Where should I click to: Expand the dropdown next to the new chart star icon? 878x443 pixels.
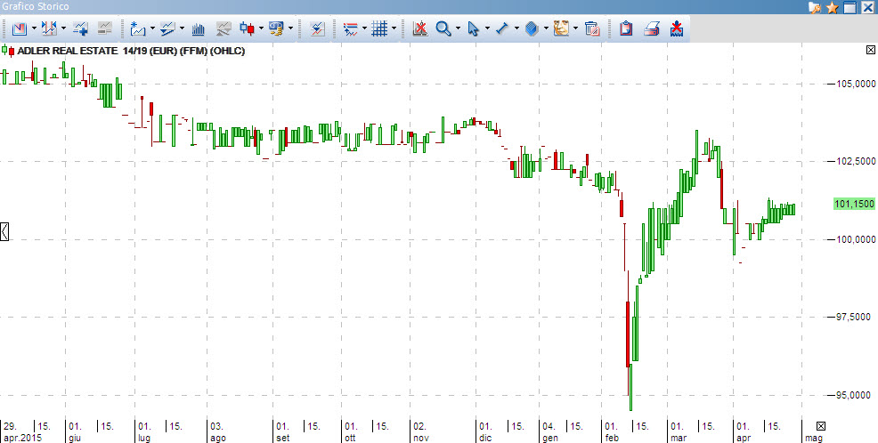click(152, 28)
